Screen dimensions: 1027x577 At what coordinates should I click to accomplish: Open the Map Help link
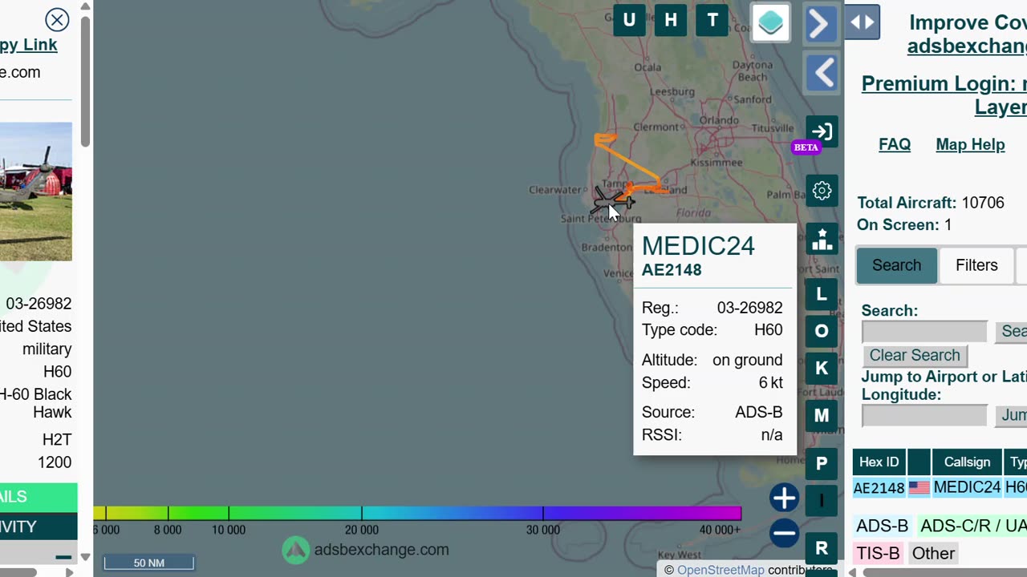coord(970,144)
